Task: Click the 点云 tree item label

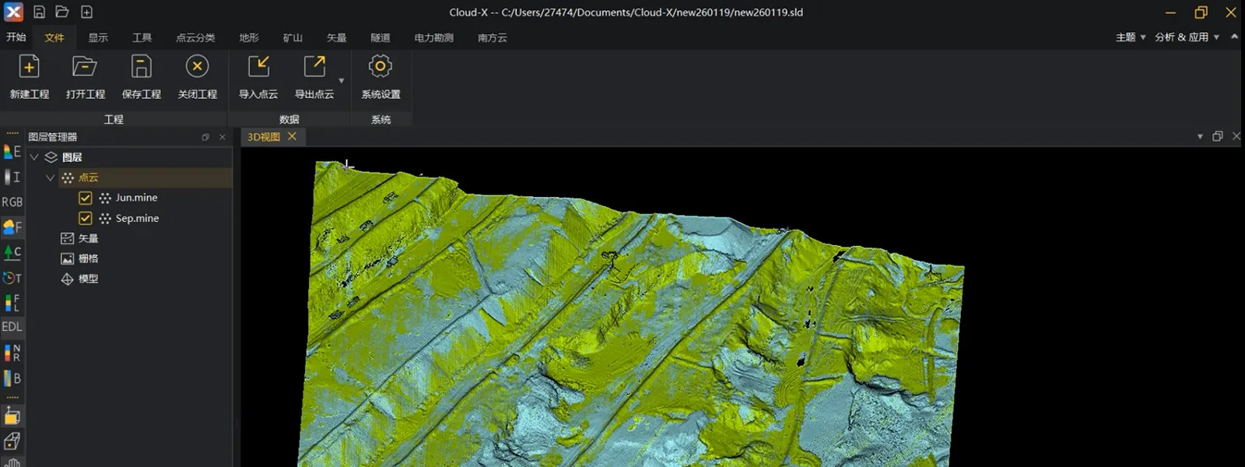Action: pyautogui.click(x=88, y=177)
